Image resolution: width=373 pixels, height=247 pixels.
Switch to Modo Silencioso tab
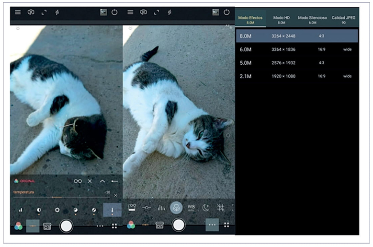point(312,20)
